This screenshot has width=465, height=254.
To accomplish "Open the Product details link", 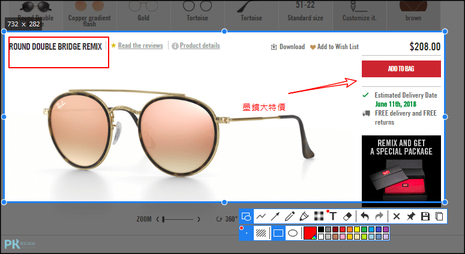I will pyautogui.click(x=200, y=46).
